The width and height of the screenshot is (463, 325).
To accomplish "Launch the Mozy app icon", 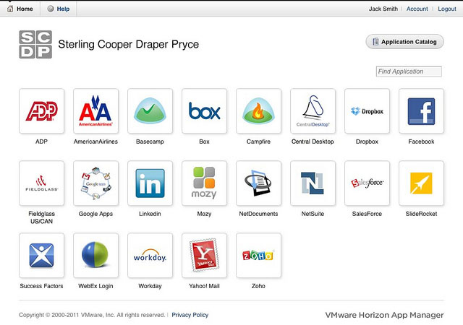I will point(204,183).
